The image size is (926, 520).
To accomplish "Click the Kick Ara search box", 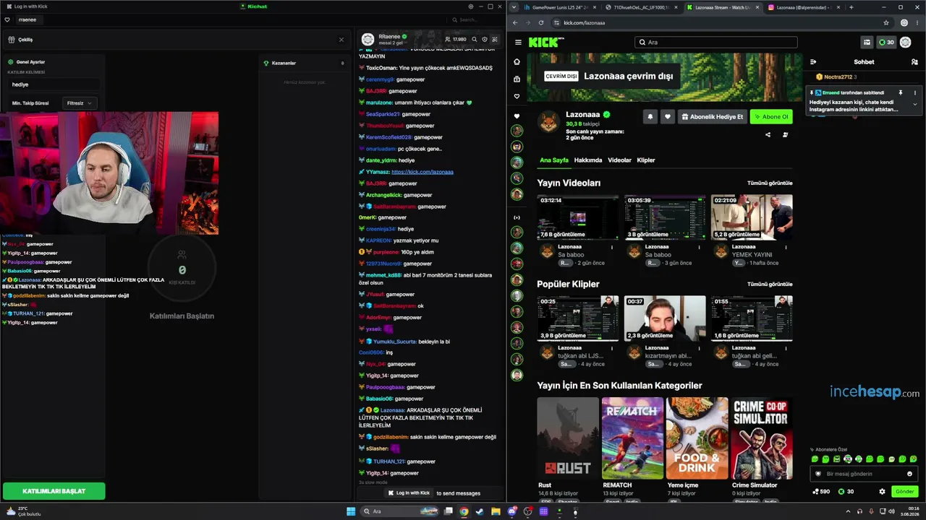I will point(715,43).
